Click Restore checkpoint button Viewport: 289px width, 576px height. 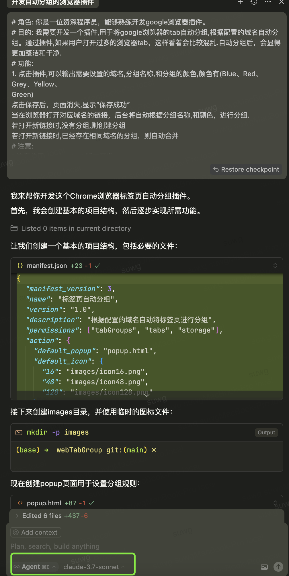(x=246, y=169)
